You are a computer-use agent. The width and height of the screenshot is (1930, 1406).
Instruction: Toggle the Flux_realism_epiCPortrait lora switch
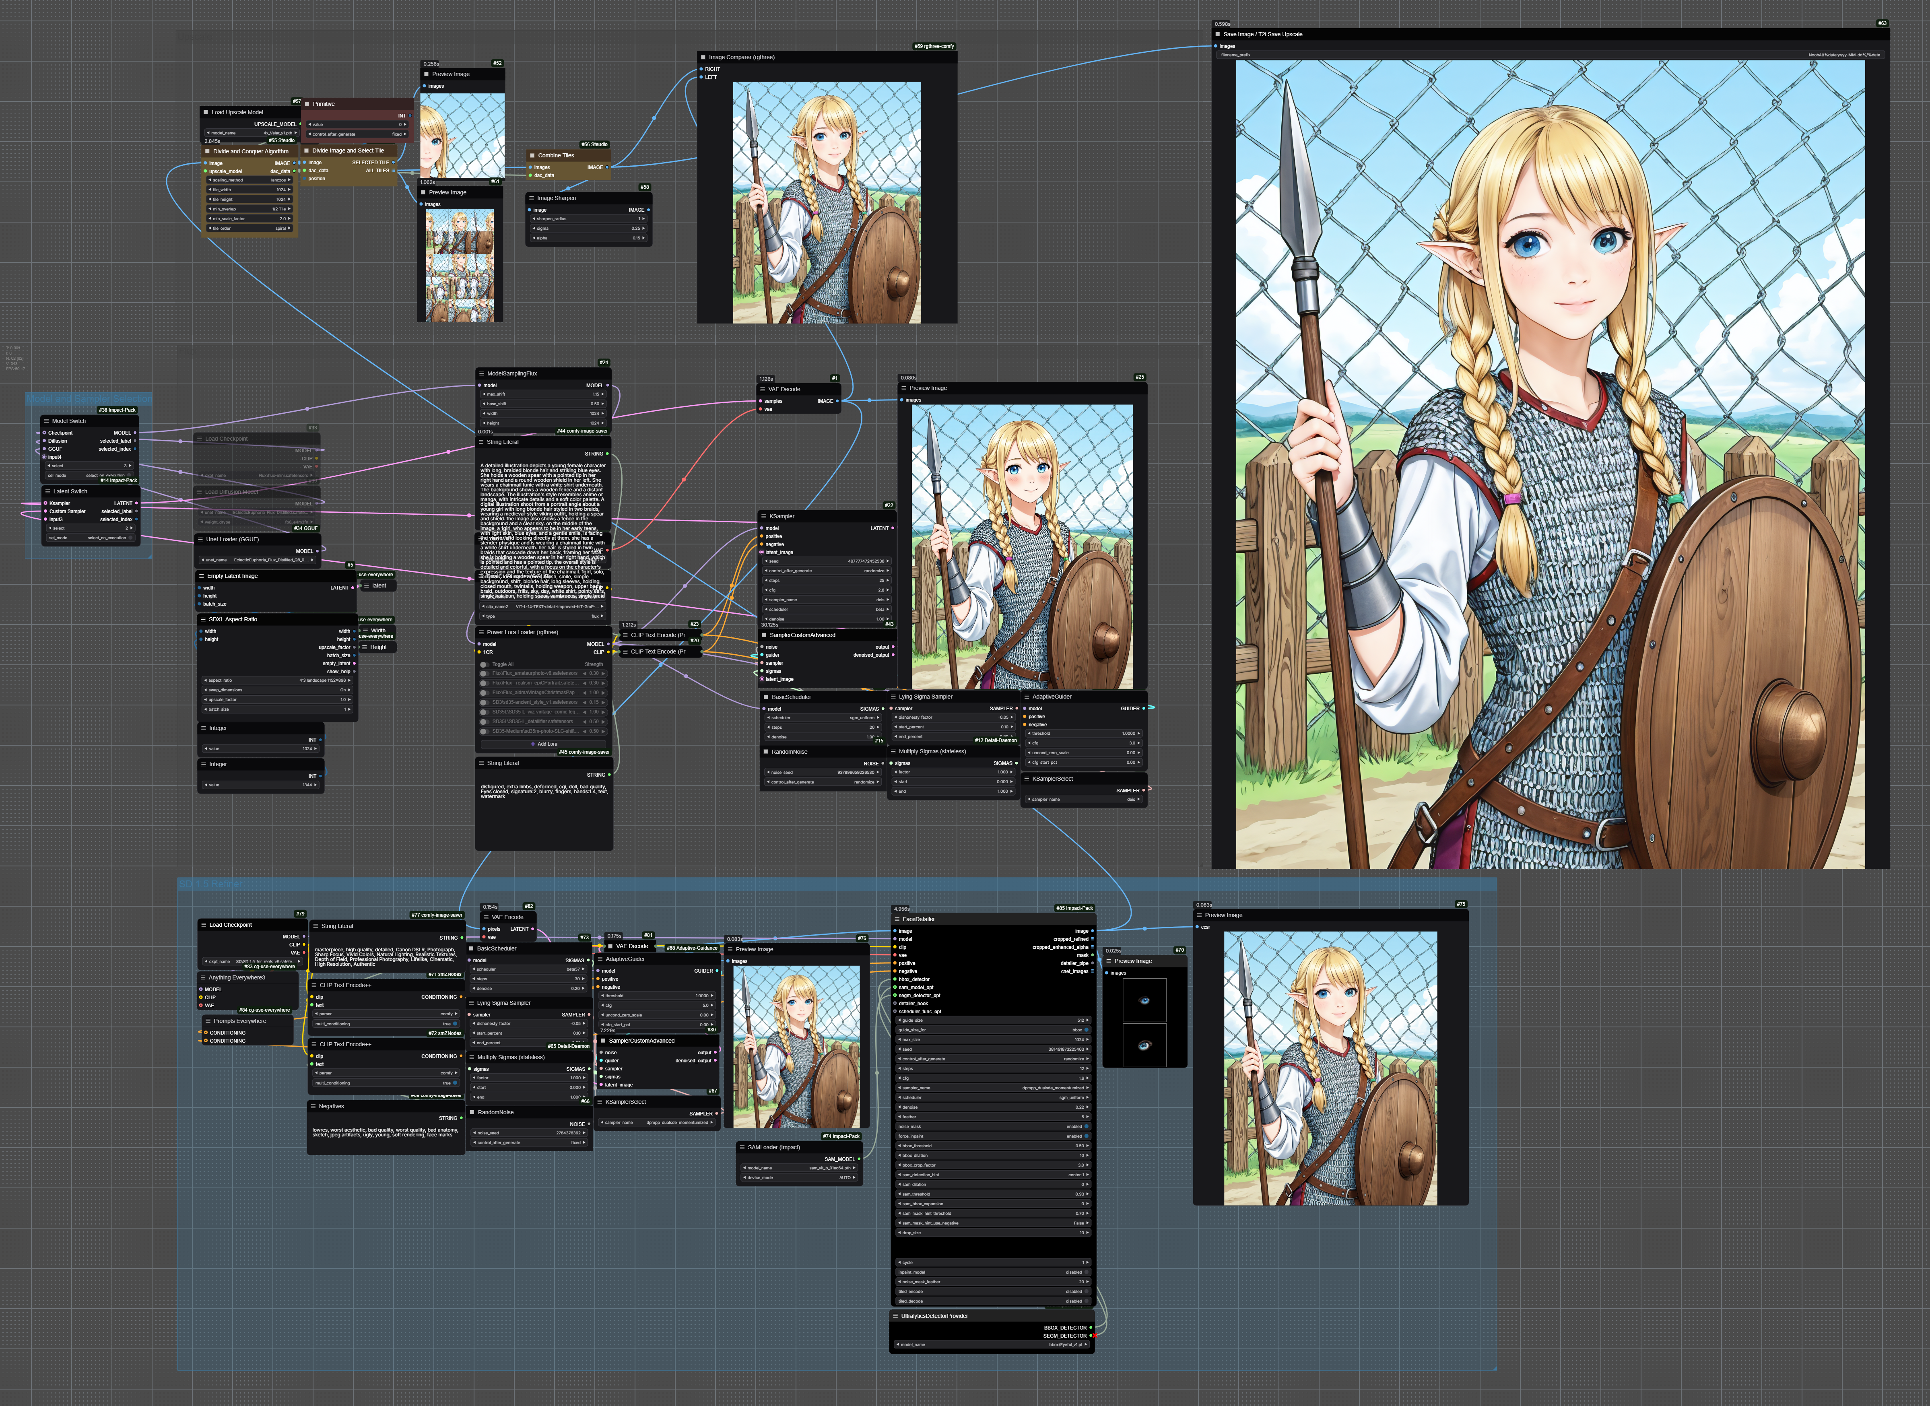coord(484,682)
